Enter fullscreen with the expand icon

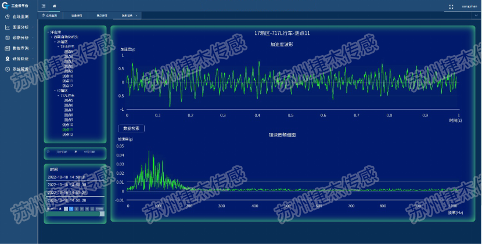[451, 6]
